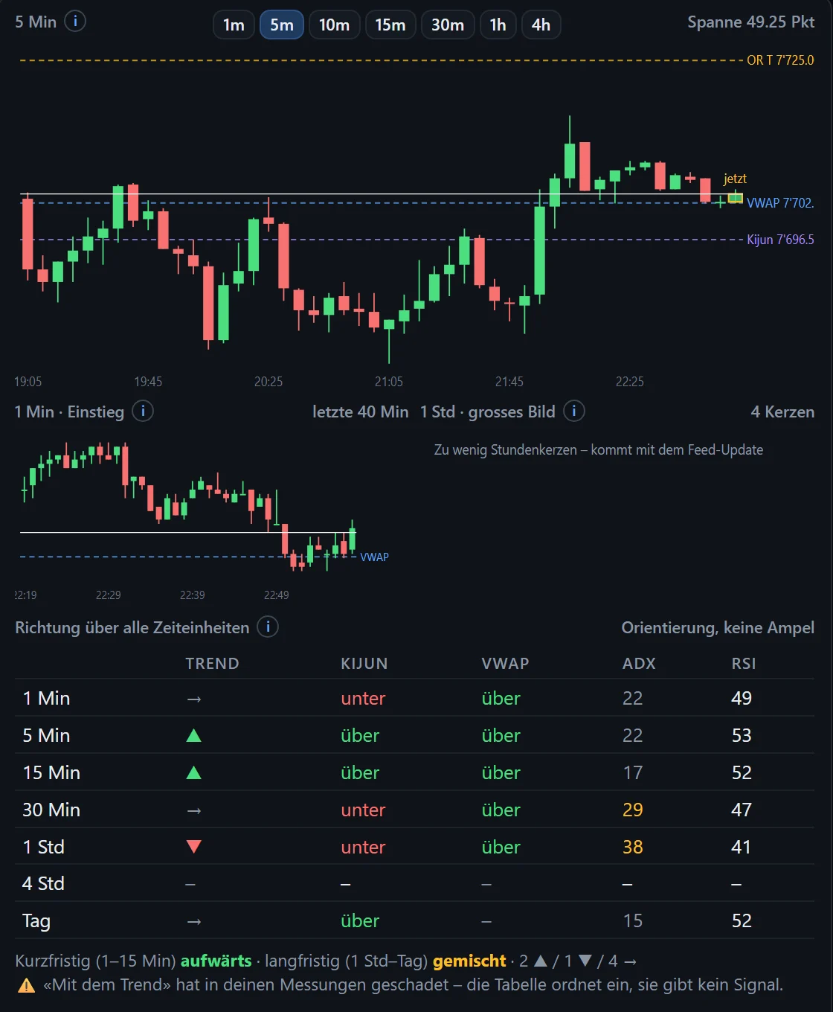
Task: Click the green 'aufwärts' word in the summary
Action: [x=216, y=961]
